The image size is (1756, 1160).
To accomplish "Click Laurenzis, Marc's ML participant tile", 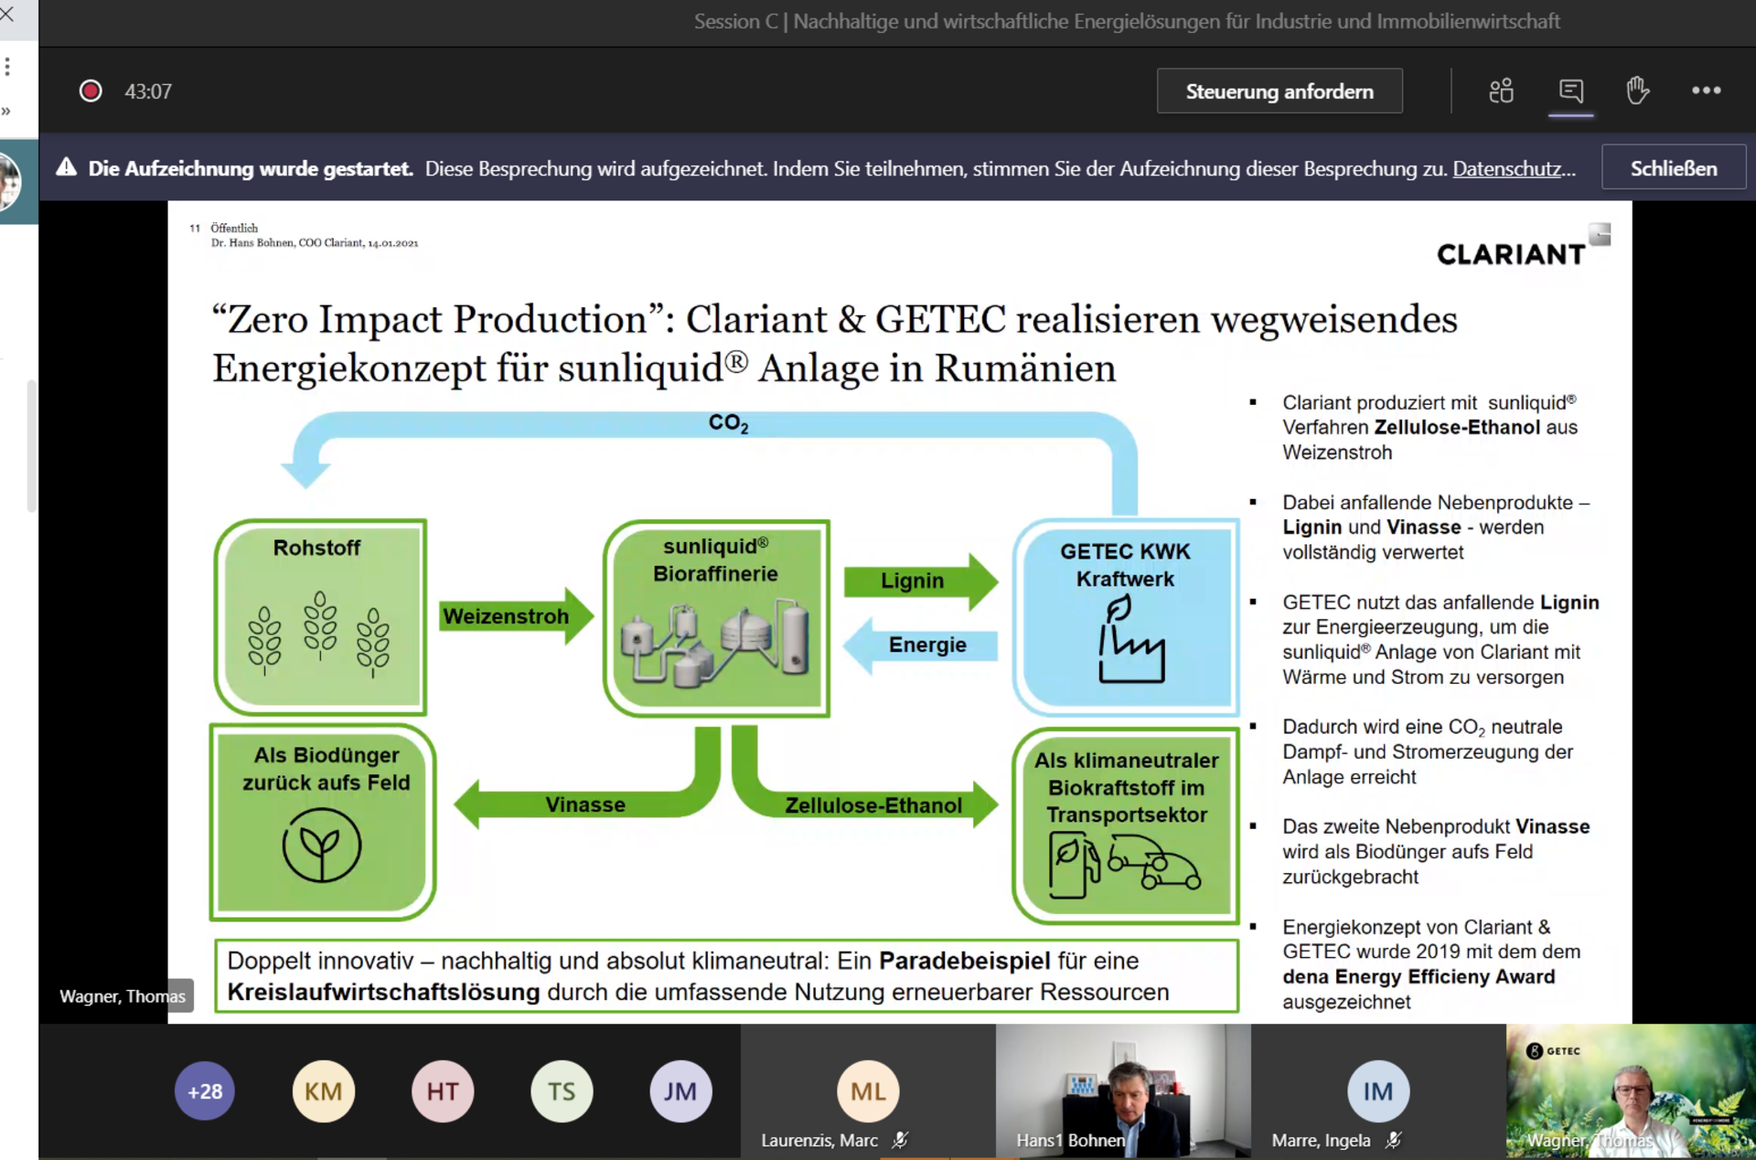I will [868, 1091].
